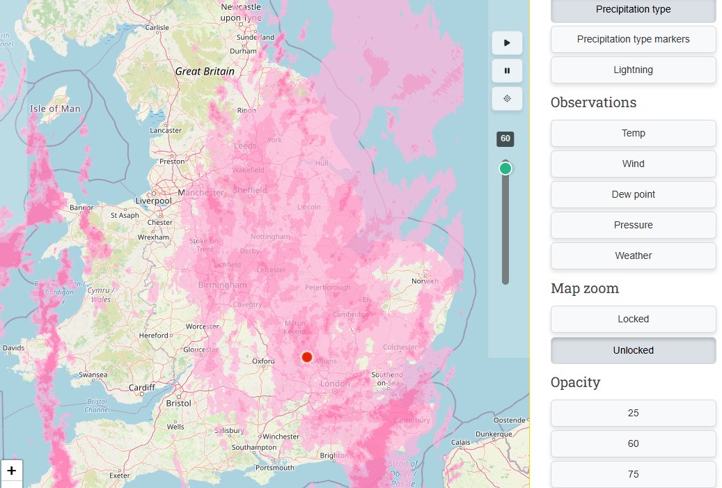Show Temp observations

pos(632,133)
